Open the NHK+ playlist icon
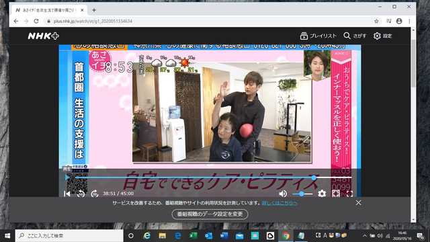The height and width of the screenshot is (242, 430). 304,36
